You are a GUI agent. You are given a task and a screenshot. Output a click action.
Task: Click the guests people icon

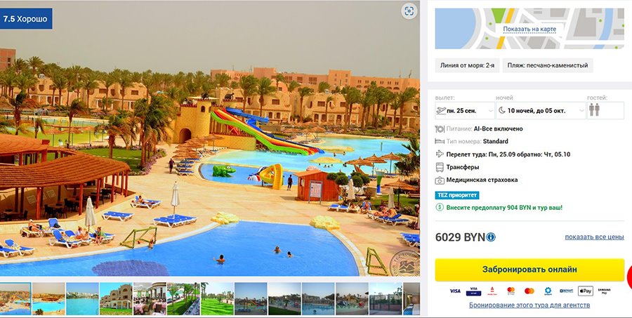tap(594, 110)
